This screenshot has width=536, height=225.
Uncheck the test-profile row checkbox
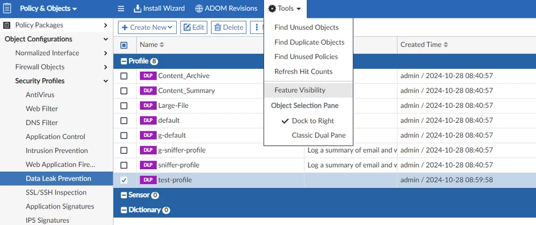pyautogui.click(x=124, y=180)
